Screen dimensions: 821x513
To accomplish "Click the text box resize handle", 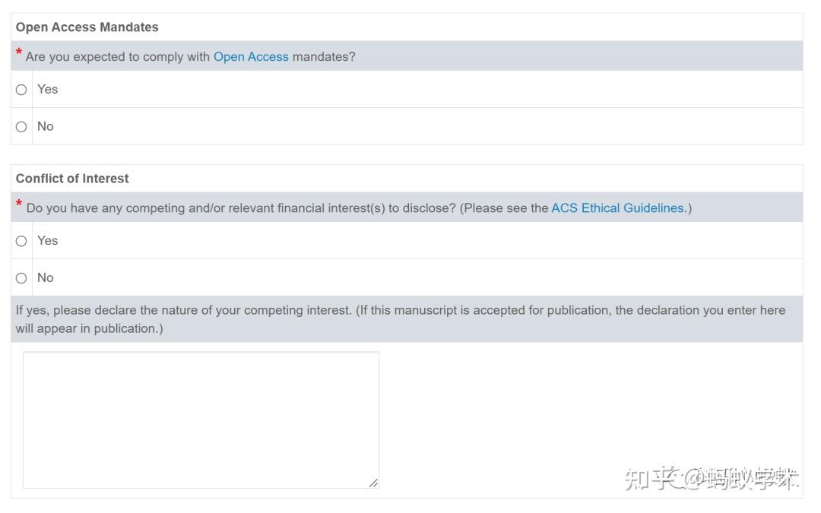I will click(x=373, y=483).
